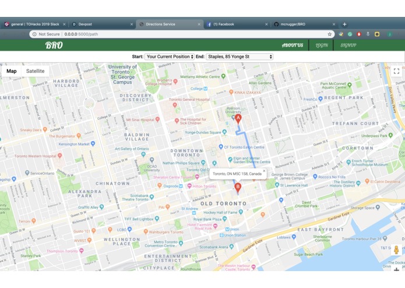Open the Start position dropdown

click(x=169, y=57)
